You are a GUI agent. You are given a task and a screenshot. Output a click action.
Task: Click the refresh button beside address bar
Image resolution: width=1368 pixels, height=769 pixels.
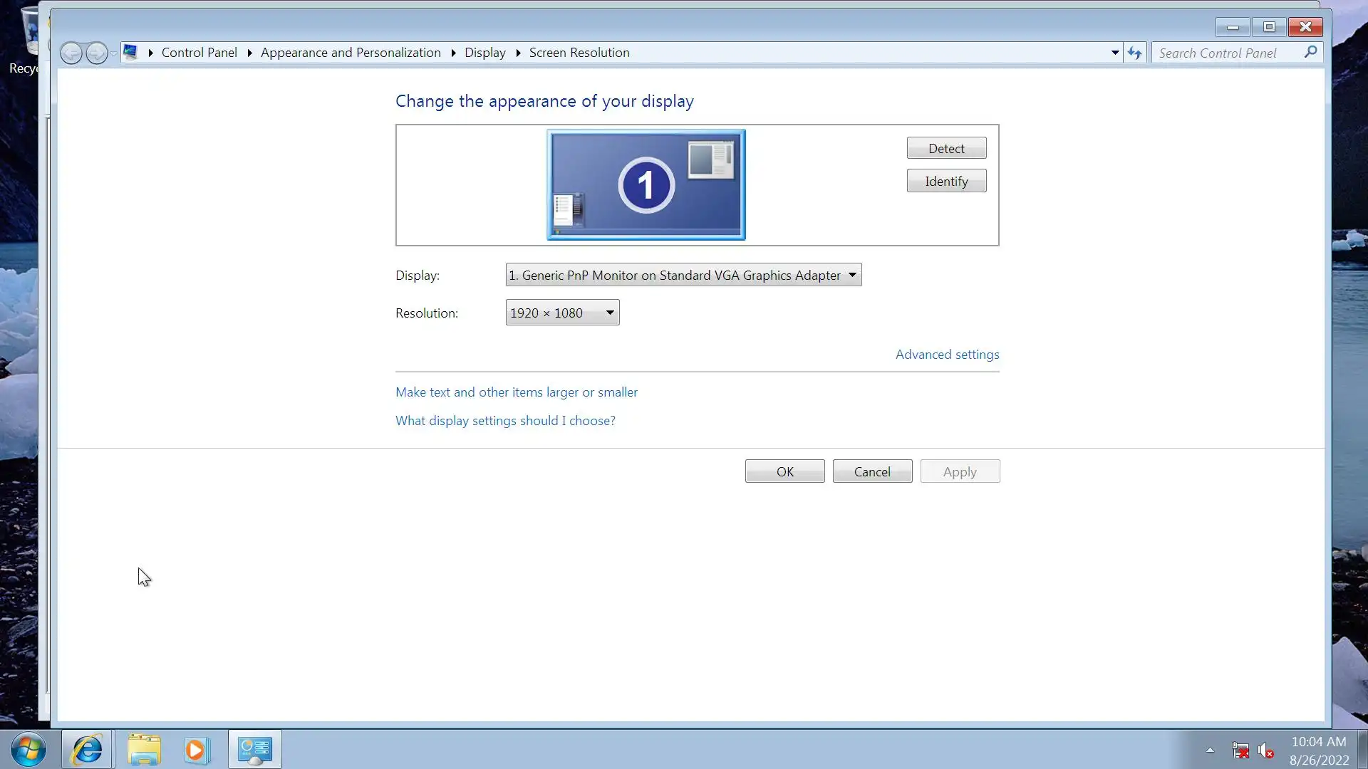click(x=1134, y=53)
